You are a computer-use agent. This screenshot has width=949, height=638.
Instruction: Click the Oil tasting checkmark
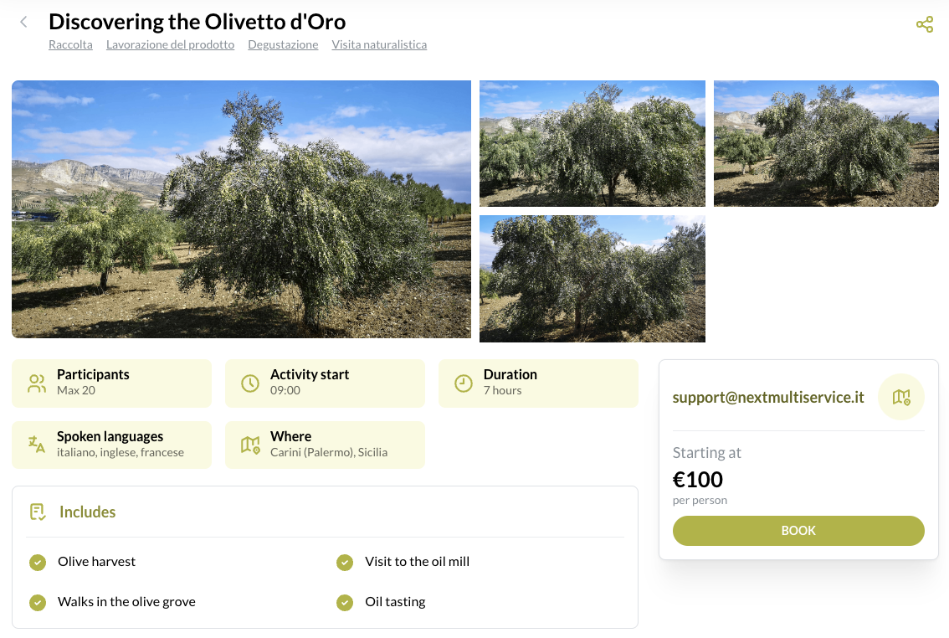click(345, 602)
